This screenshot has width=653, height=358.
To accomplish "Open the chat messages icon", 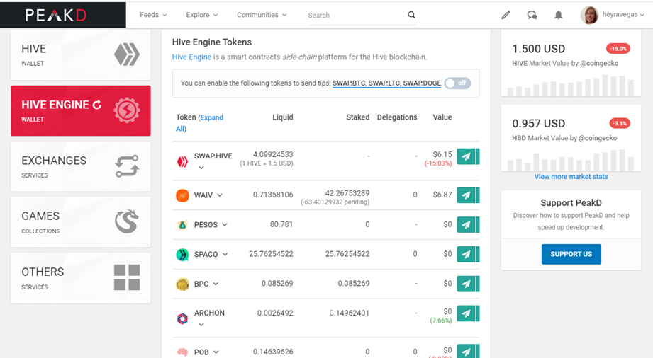I will (x=532, y=16).
